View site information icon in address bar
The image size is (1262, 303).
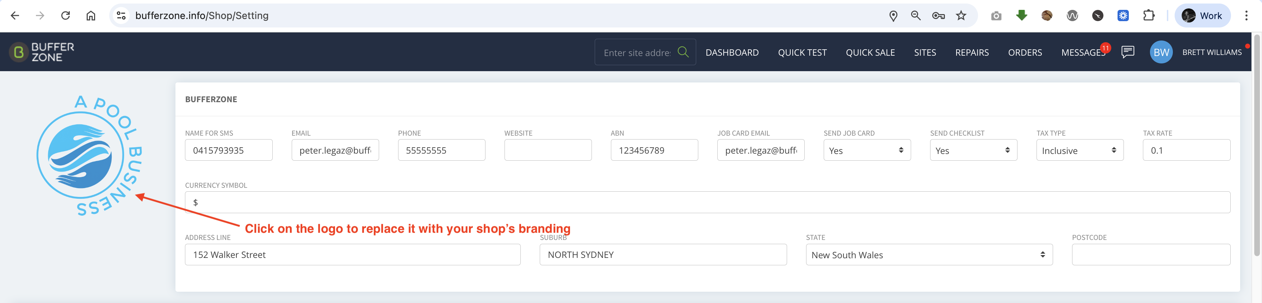(121, 16)
